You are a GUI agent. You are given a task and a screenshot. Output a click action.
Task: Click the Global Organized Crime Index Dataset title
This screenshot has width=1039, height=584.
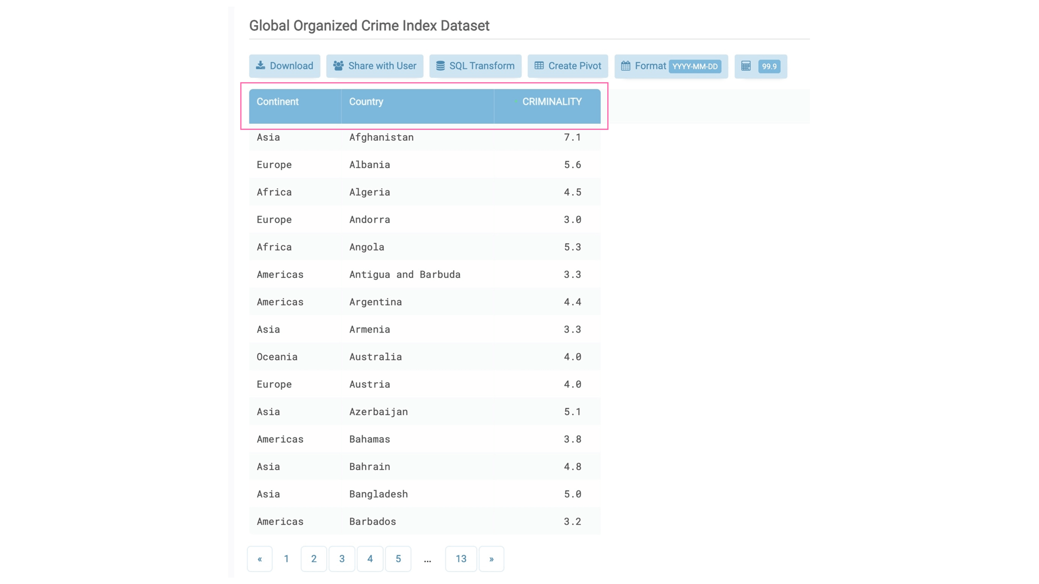pyautogui.click(x=369, y=25)
